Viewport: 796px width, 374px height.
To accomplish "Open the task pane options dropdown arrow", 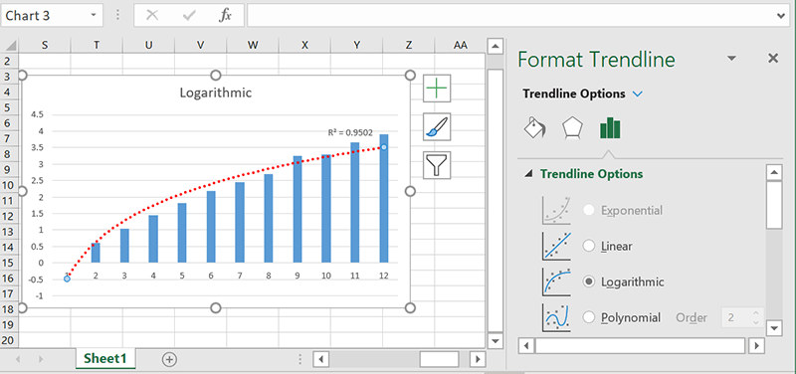I will click(731, 59).
